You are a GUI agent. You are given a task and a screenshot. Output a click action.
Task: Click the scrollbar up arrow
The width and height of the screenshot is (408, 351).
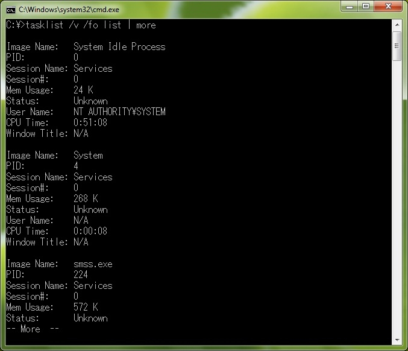coord(397,25)
